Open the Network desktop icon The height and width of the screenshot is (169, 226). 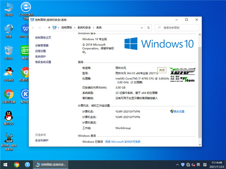[8, 31]
